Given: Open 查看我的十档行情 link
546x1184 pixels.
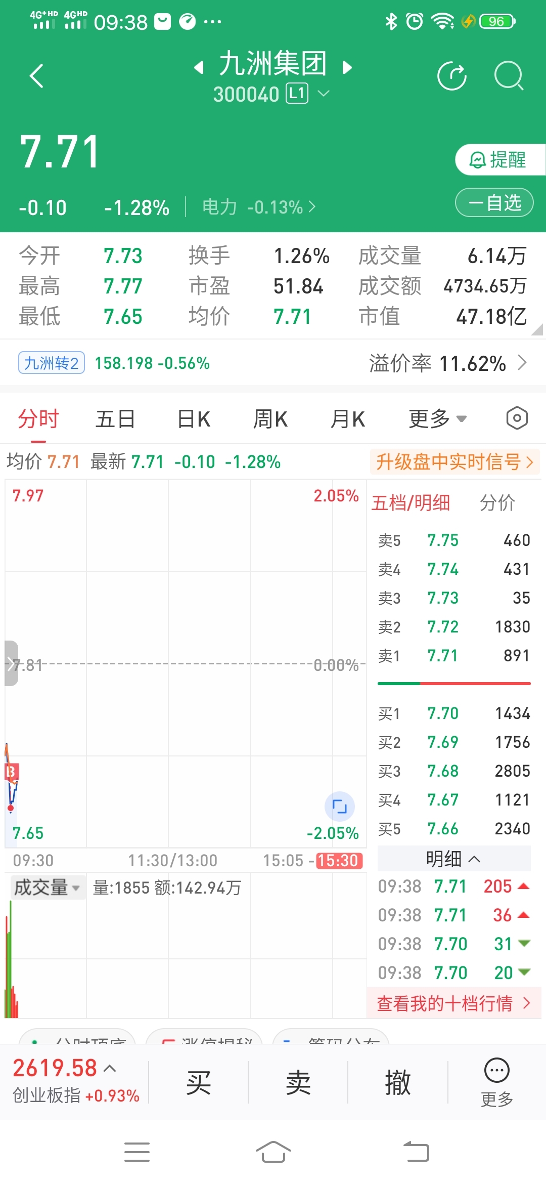Looking at the screenshot, I should [453, 1003].
